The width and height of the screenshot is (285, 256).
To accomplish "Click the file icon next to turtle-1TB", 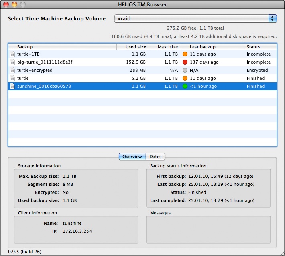I will [12, 54].
